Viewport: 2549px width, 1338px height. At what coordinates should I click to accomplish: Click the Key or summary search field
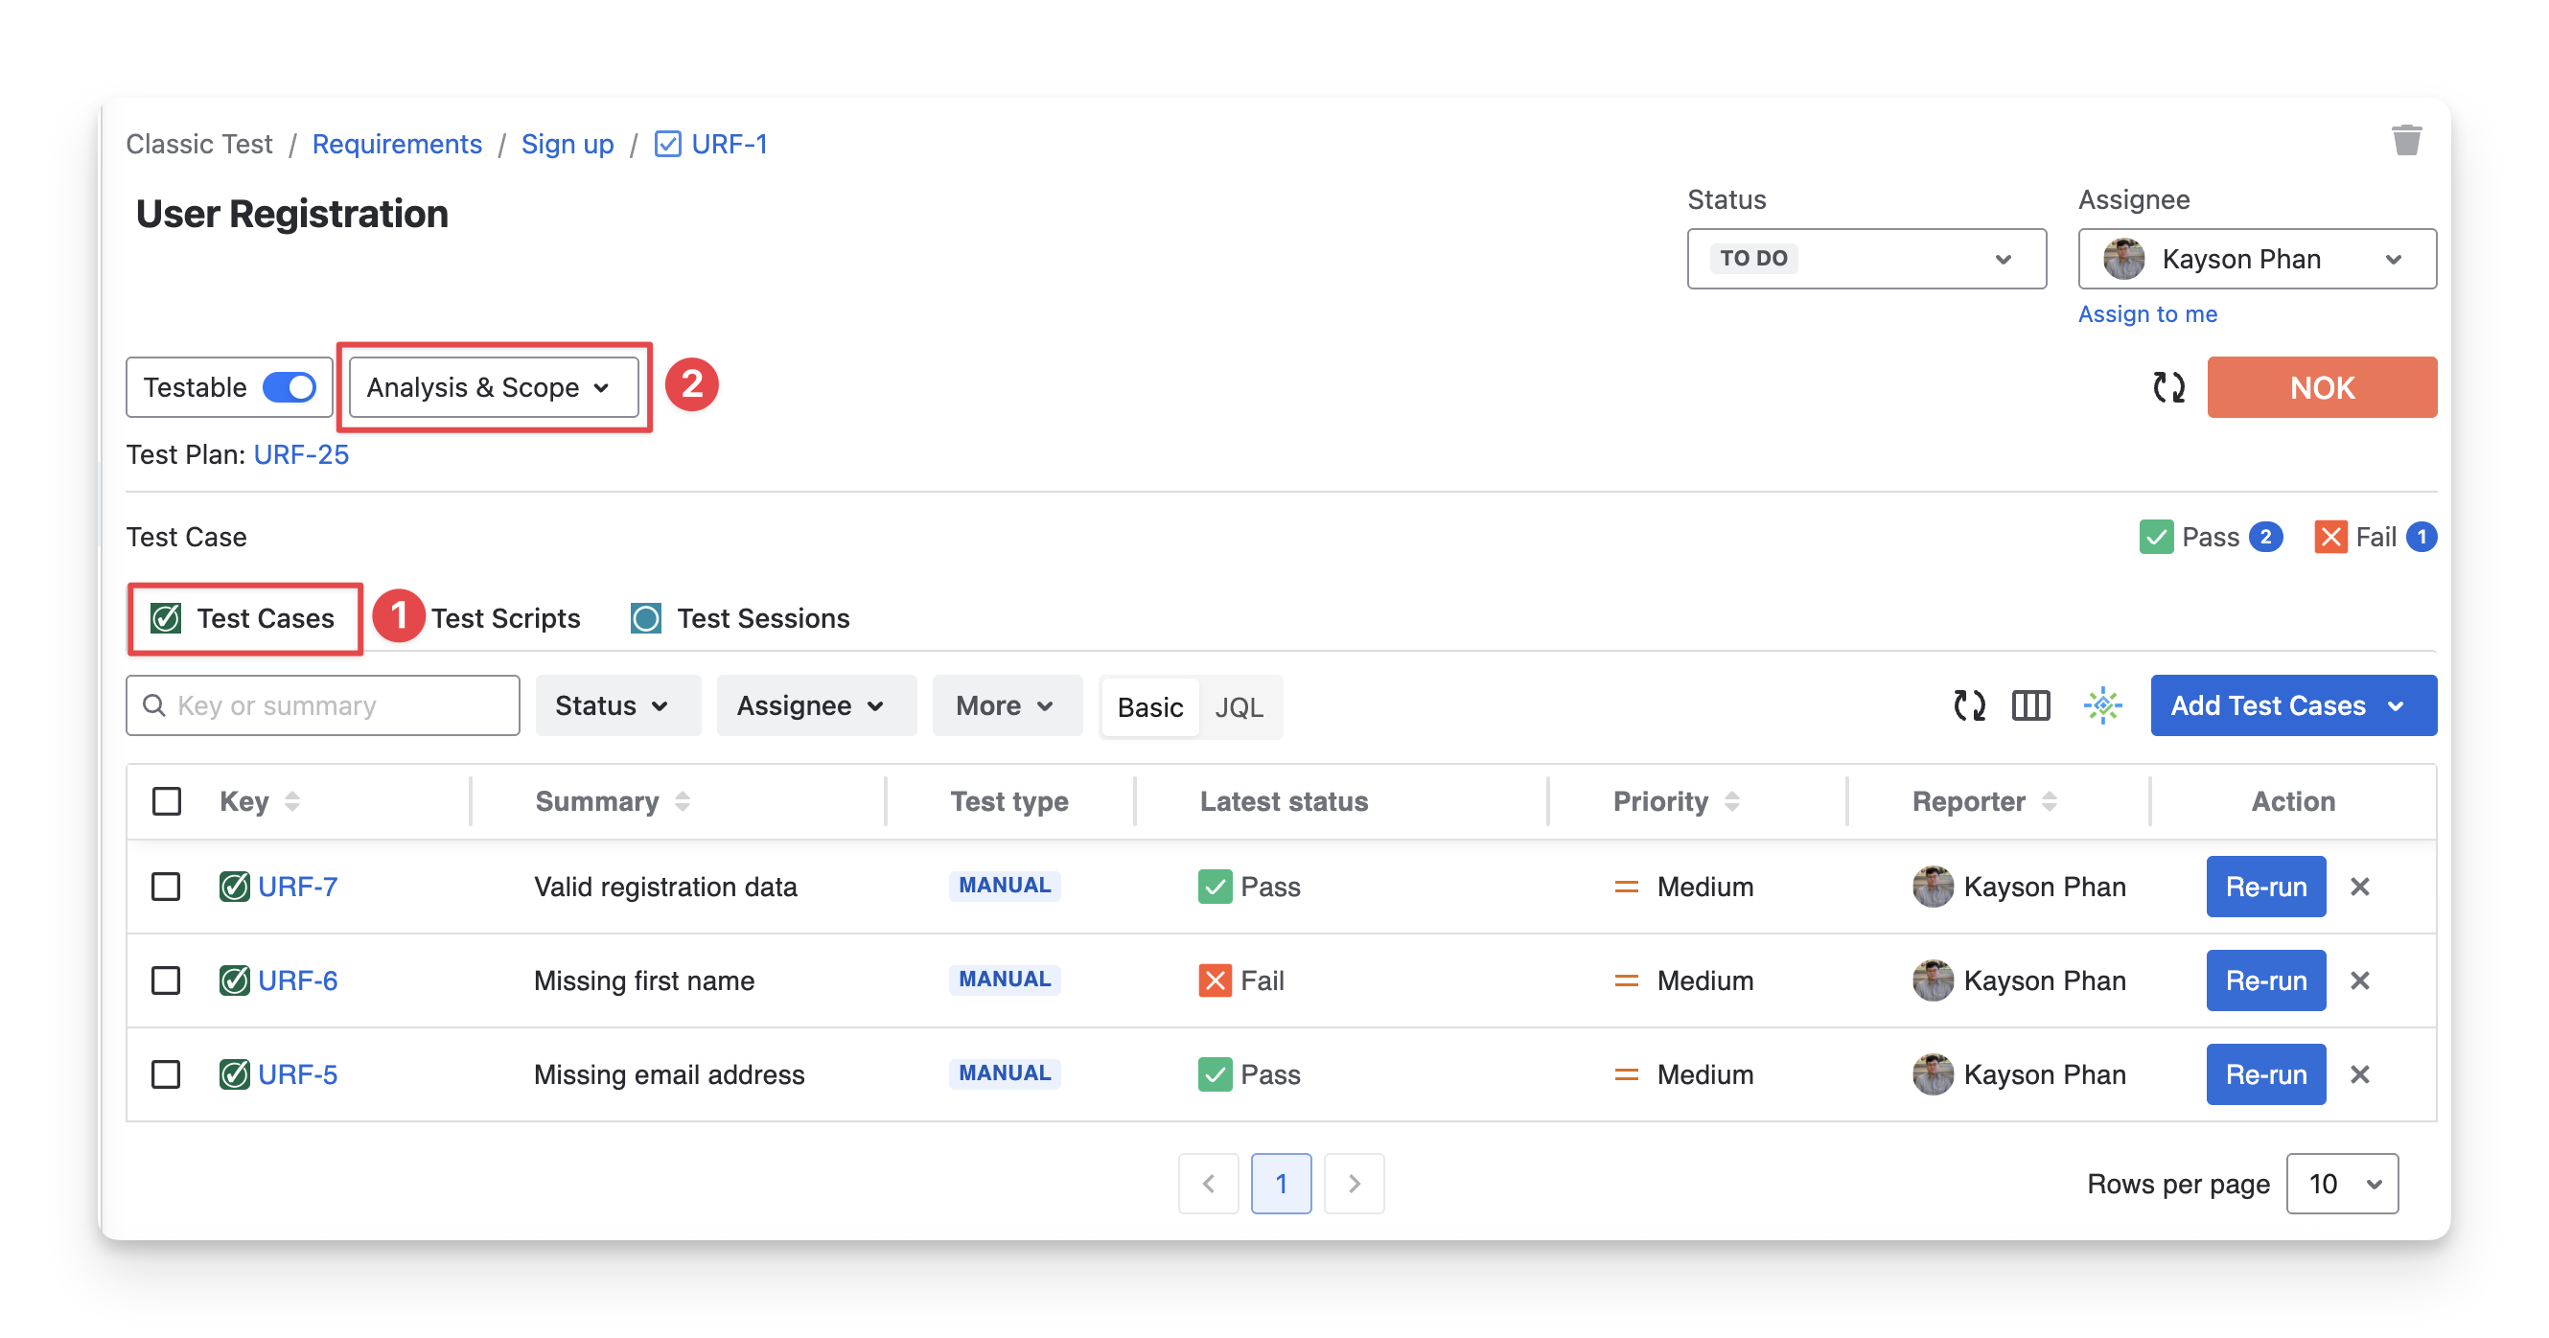coord(336,705)
